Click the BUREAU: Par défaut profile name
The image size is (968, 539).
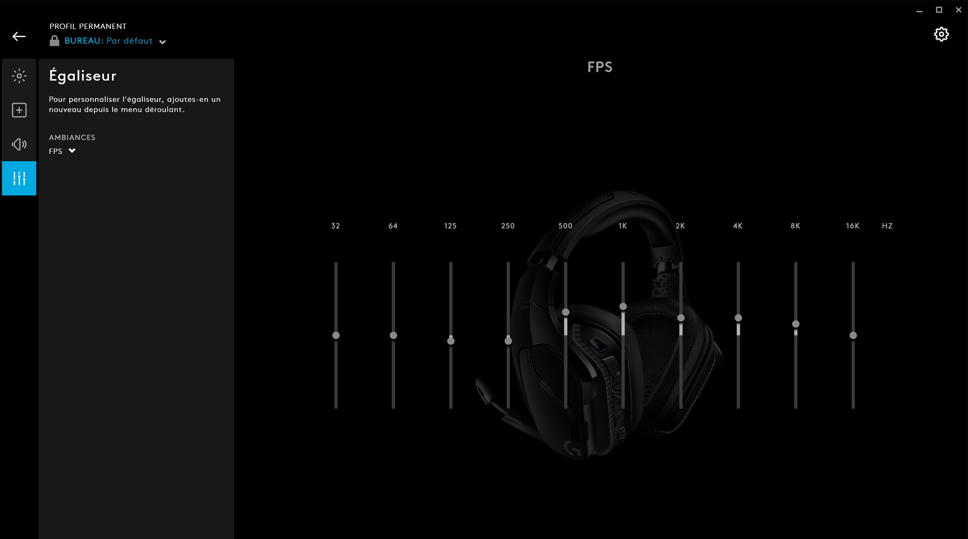pyautogui.click(x=108, y=41)
